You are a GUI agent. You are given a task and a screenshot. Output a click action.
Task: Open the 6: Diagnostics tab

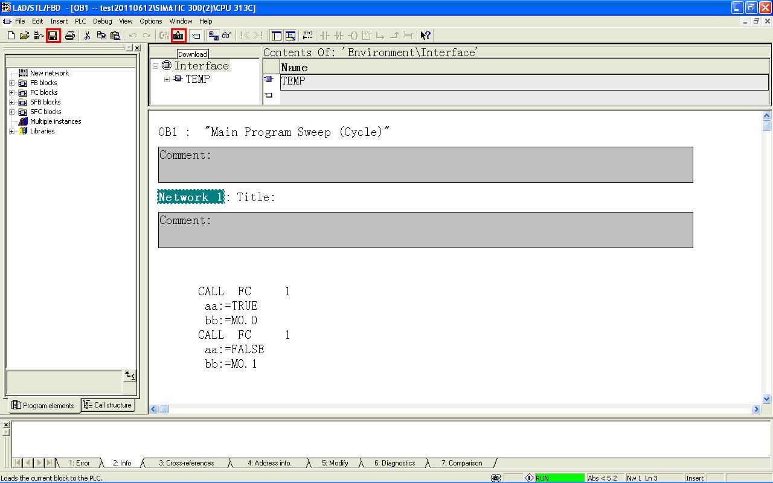[x=394, y=463]
